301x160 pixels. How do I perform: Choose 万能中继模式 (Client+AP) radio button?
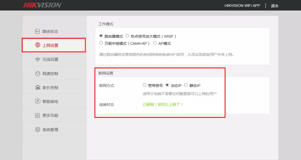(101, 43)
